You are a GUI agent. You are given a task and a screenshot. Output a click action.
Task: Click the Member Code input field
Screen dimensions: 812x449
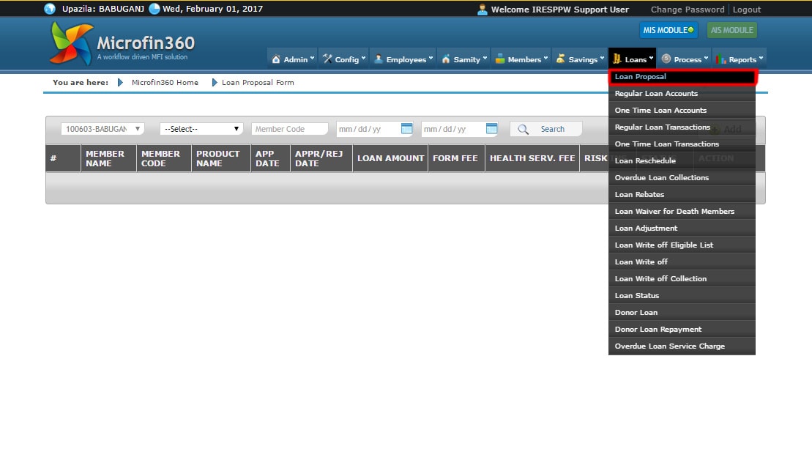tap(289, 129)
